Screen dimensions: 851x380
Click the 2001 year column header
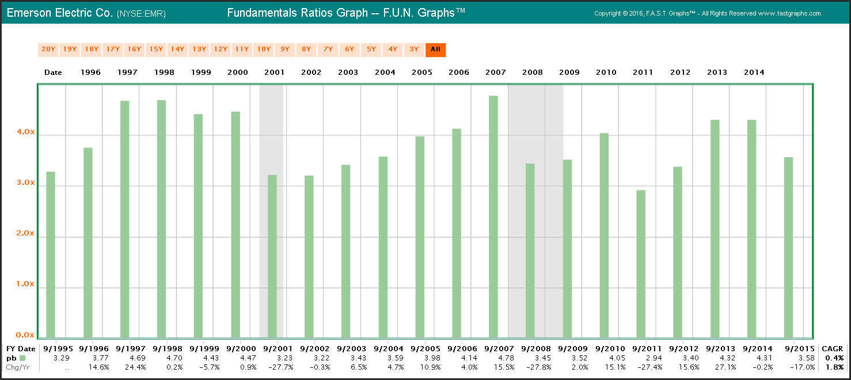(x=274, y=73)
